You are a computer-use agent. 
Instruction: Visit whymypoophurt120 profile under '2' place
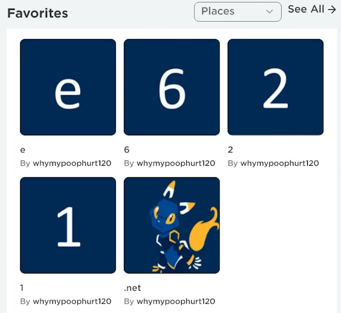[x=280, y=163]
